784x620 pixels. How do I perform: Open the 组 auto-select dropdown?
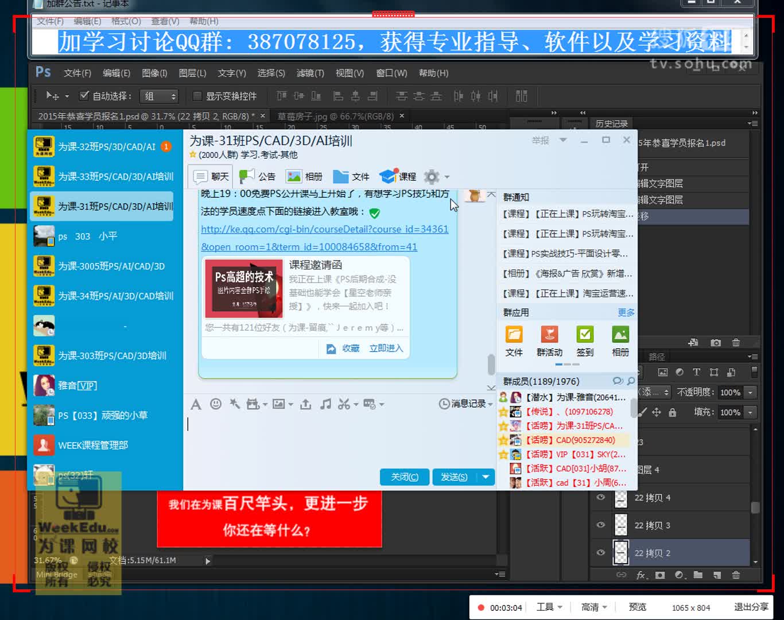(158, 96)
